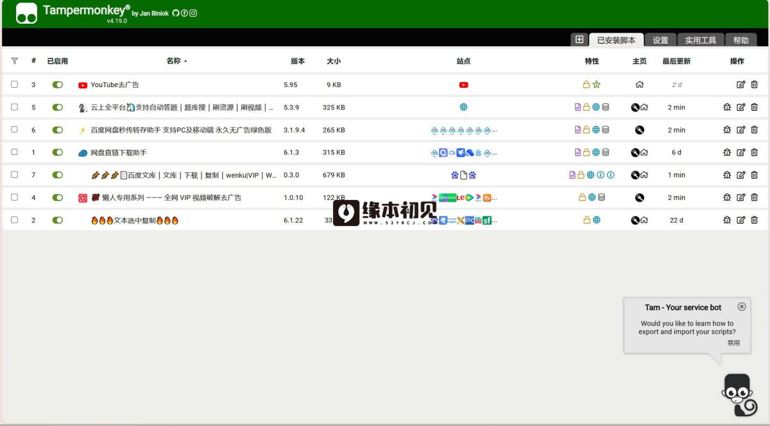Open the 设置 tab

coord(660,40)
